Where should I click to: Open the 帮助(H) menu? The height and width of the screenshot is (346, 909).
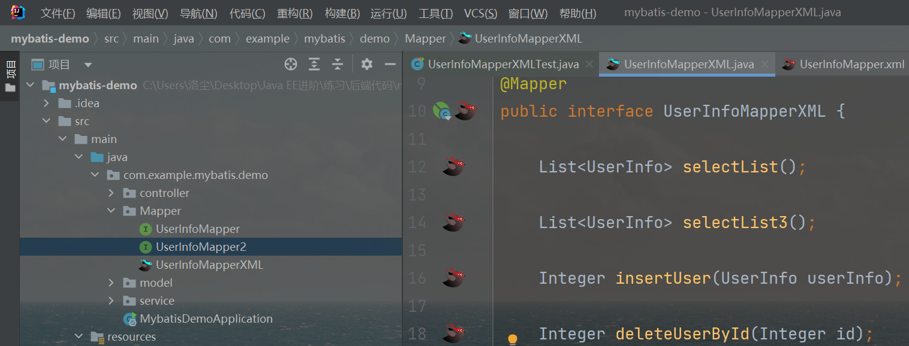point(577,13)
